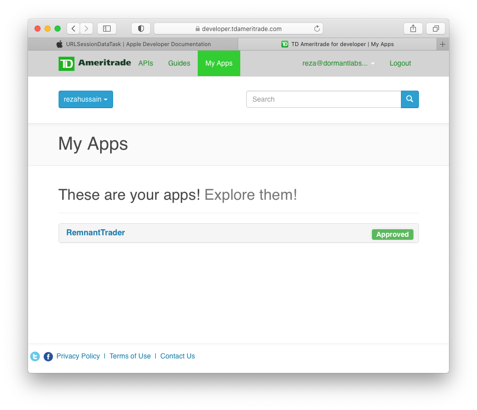This screenshot has height=410, width=477.
Task: Click the red close window button
Action: [x=38, y=29]
